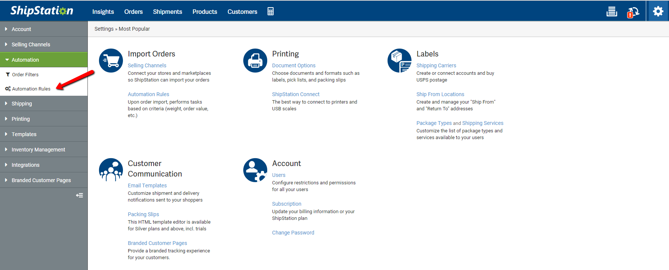This screenshot has height=270, width=669.
Task: Click the Account user gear icon
Action: point(255,170)
